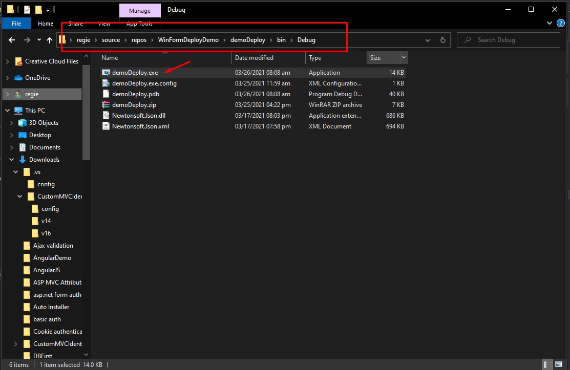Click the OneDrive cloud icon in sidebar

[18, 78]
